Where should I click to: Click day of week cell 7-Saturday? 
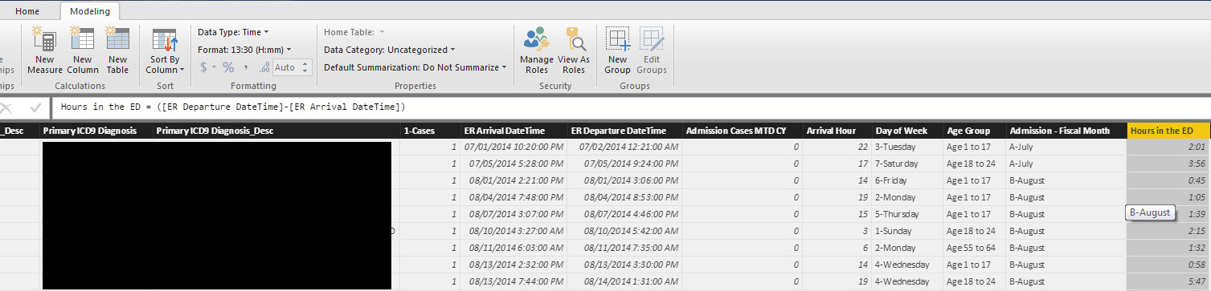click(908, 164)
